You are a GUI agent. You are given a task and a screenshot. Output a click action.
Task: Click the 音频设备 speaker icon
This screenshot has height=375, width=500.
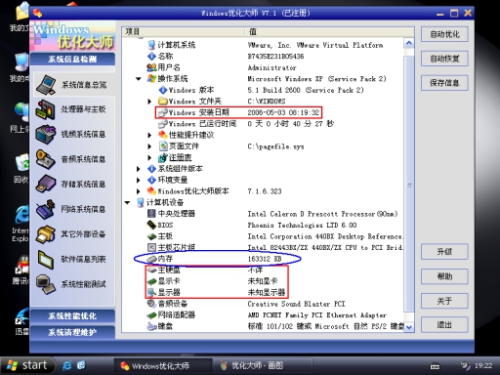point(151,304)
